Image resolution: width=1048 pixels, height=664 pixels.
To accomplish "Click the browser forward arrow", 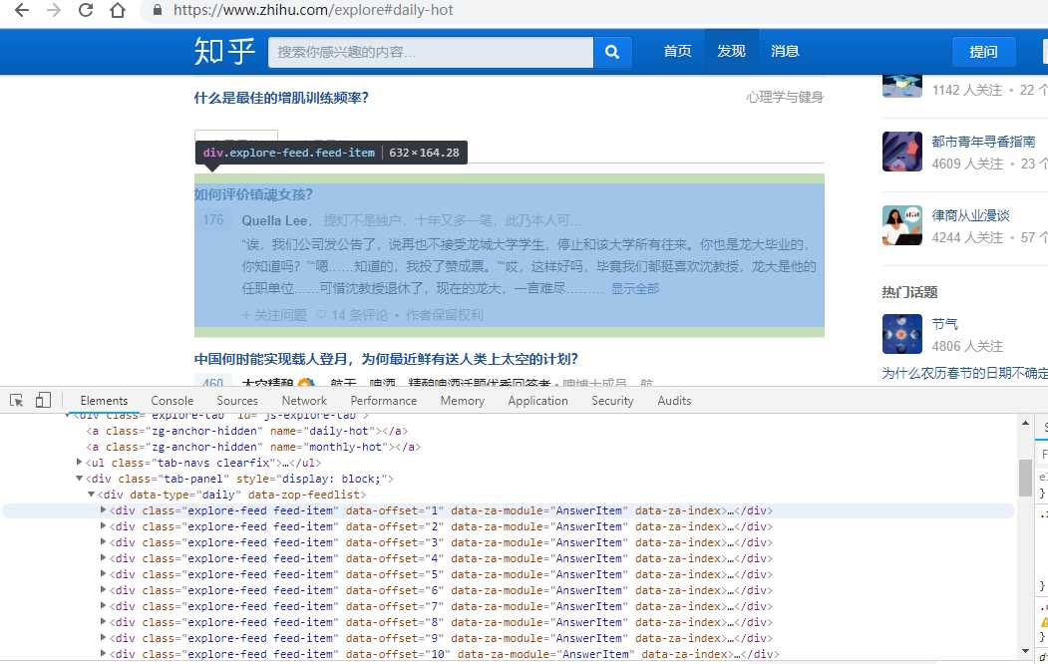I will pyautogui.click(x=54, y=10).
